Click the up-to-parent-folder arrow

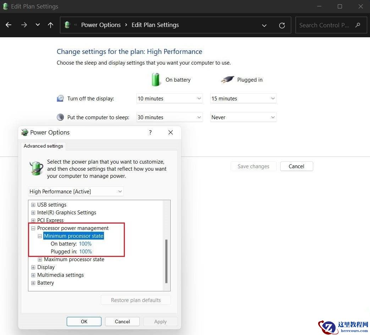50,25
